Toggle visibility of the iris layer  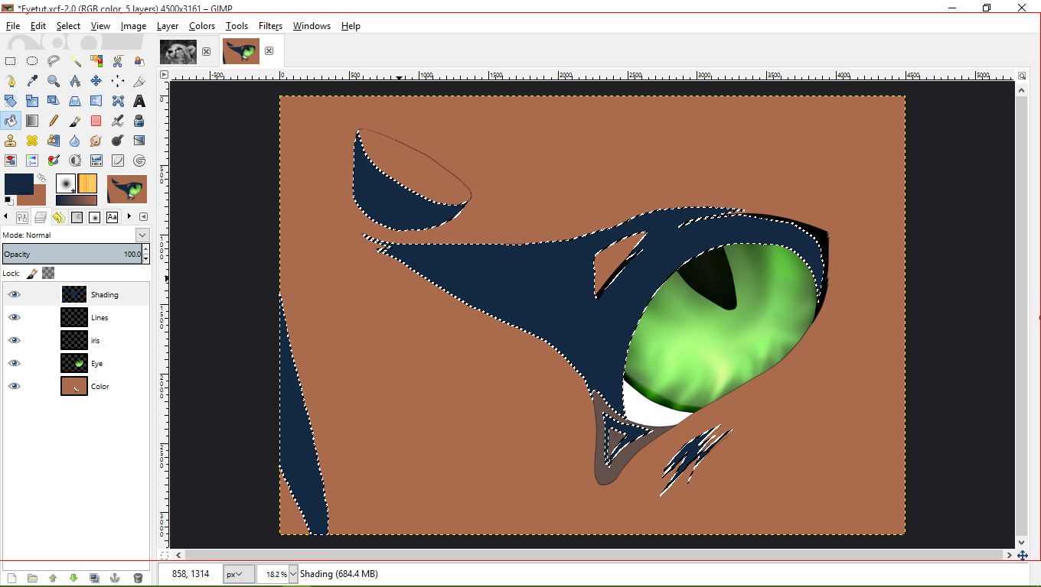click(15, 340)
